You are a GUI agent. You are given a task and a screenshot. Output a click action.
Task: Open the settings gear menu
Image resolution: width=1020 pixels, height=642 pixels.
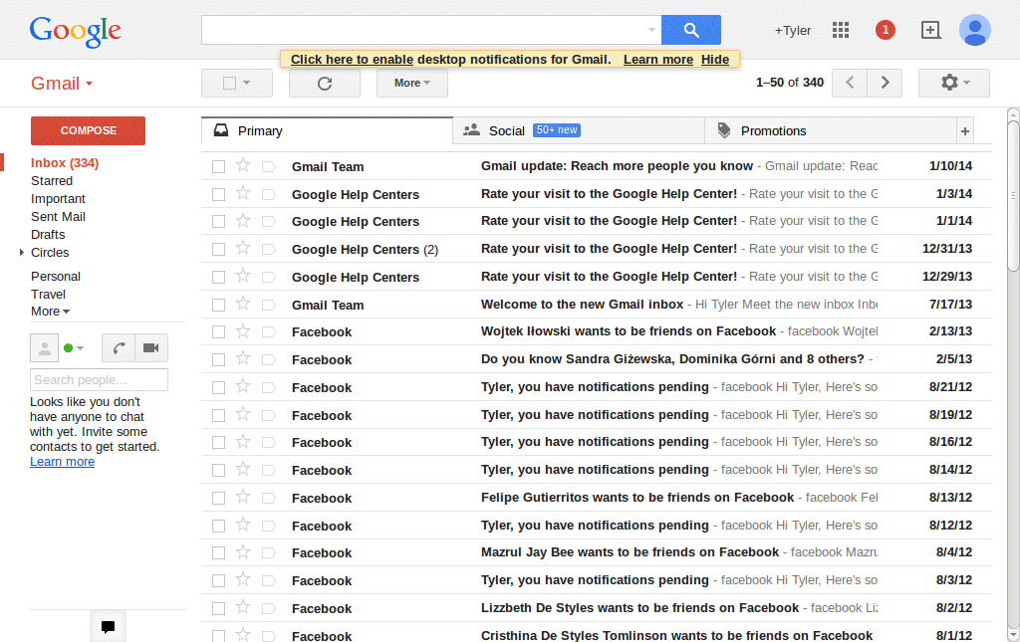pyautogui.click(x=954, y=83)
